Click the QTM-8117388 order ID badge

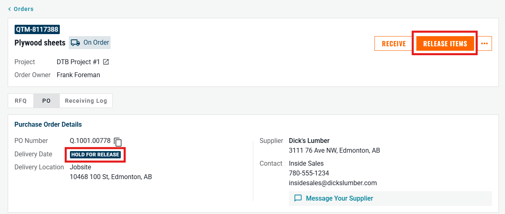(x=37, y=29)
